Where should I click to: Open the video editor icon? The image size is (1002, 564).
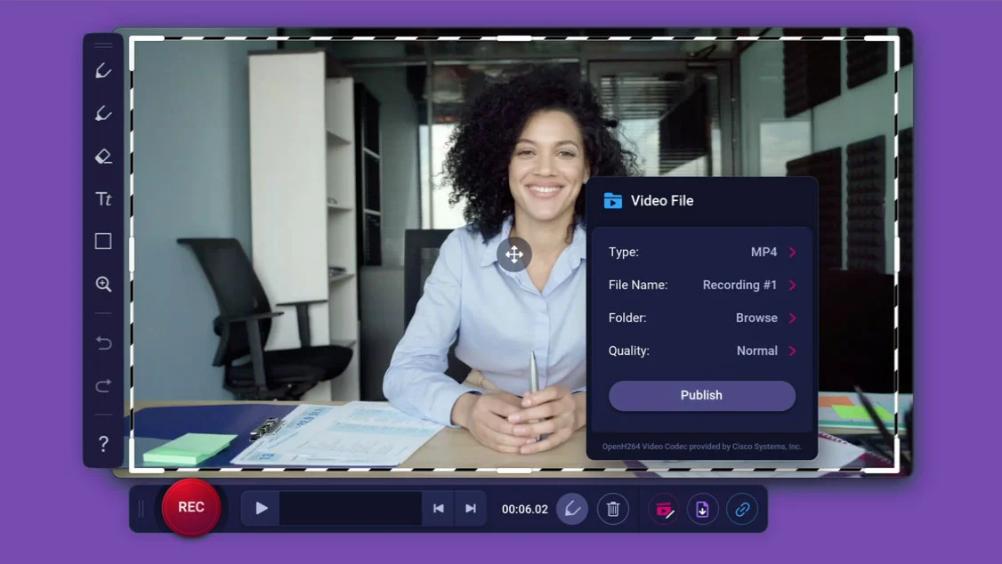(x=663, y=509)
